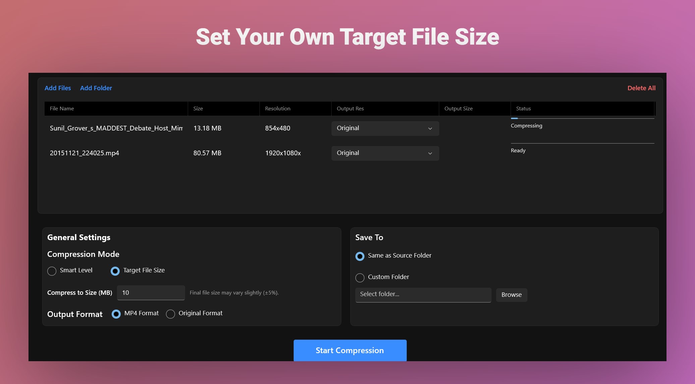Click Delete All to clear the list

coord(641,88)
